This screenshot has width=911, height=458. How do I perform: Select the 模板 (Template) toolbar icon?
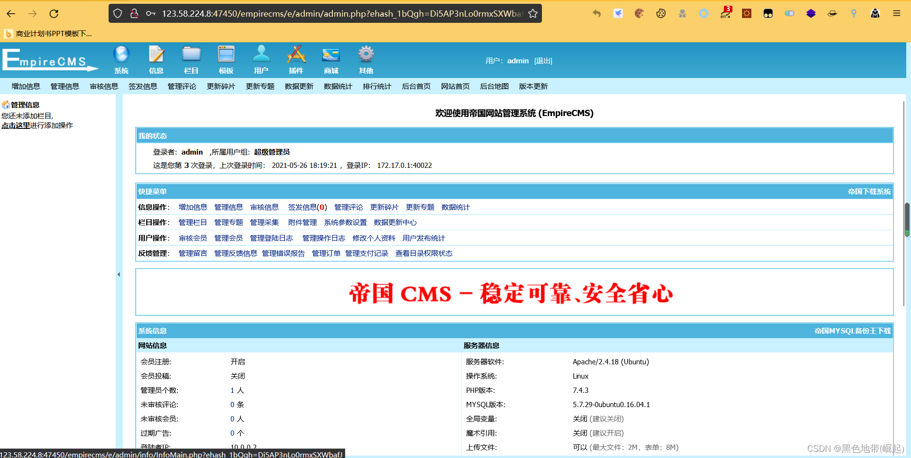[x=226, y=56]
